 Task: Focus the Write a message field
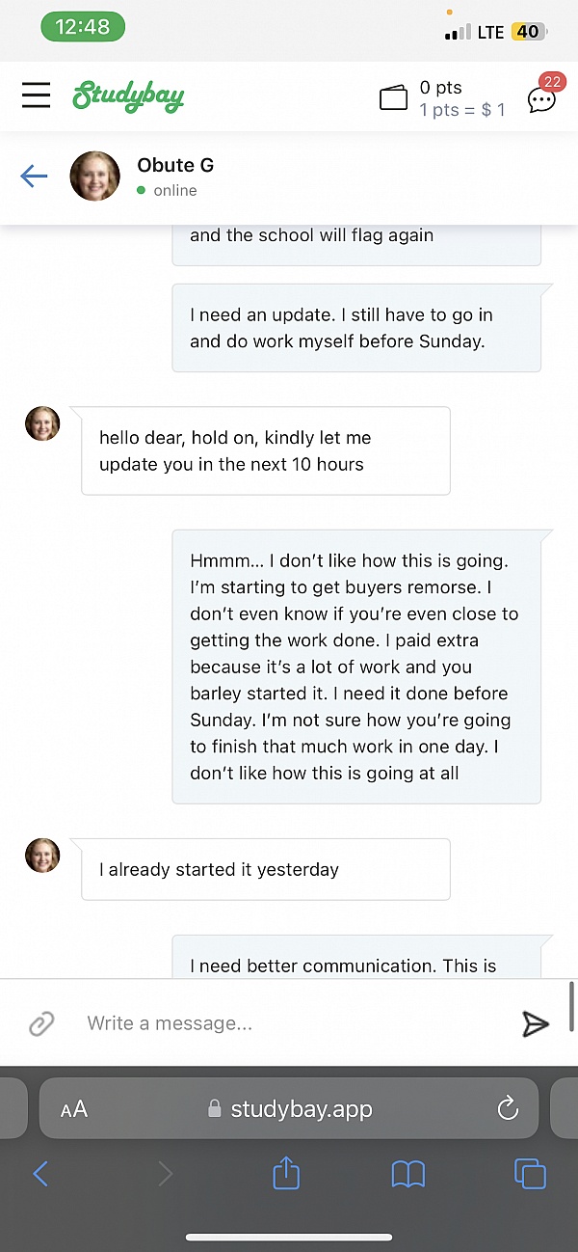[x=289, y=1023]
